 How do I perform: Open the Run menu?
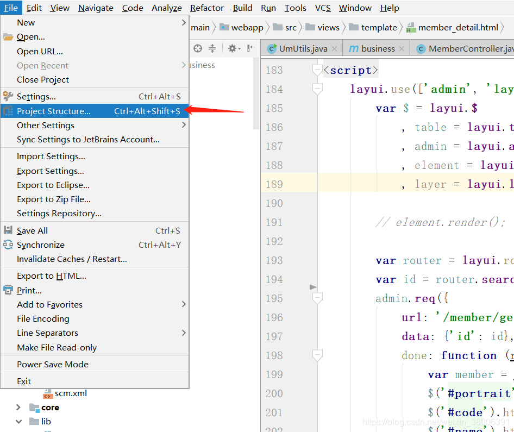pyautogui.click(x=268, y=8)
